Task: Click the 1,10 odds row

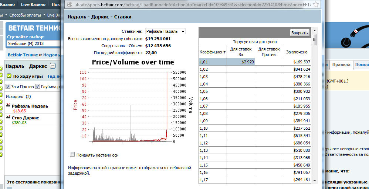Action: point(255,128)
